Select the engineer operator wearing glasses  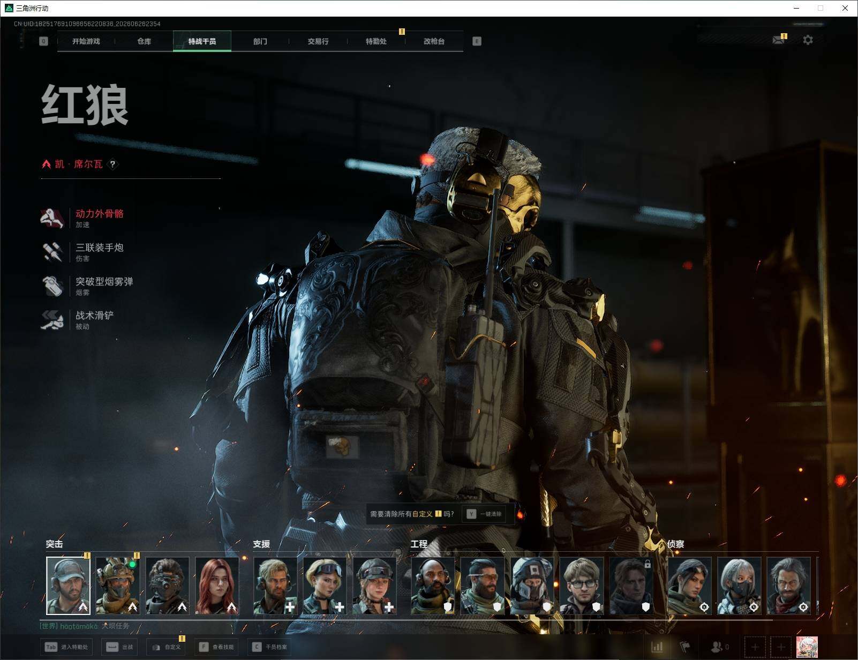pyautogui.click(x=582, y=586)
